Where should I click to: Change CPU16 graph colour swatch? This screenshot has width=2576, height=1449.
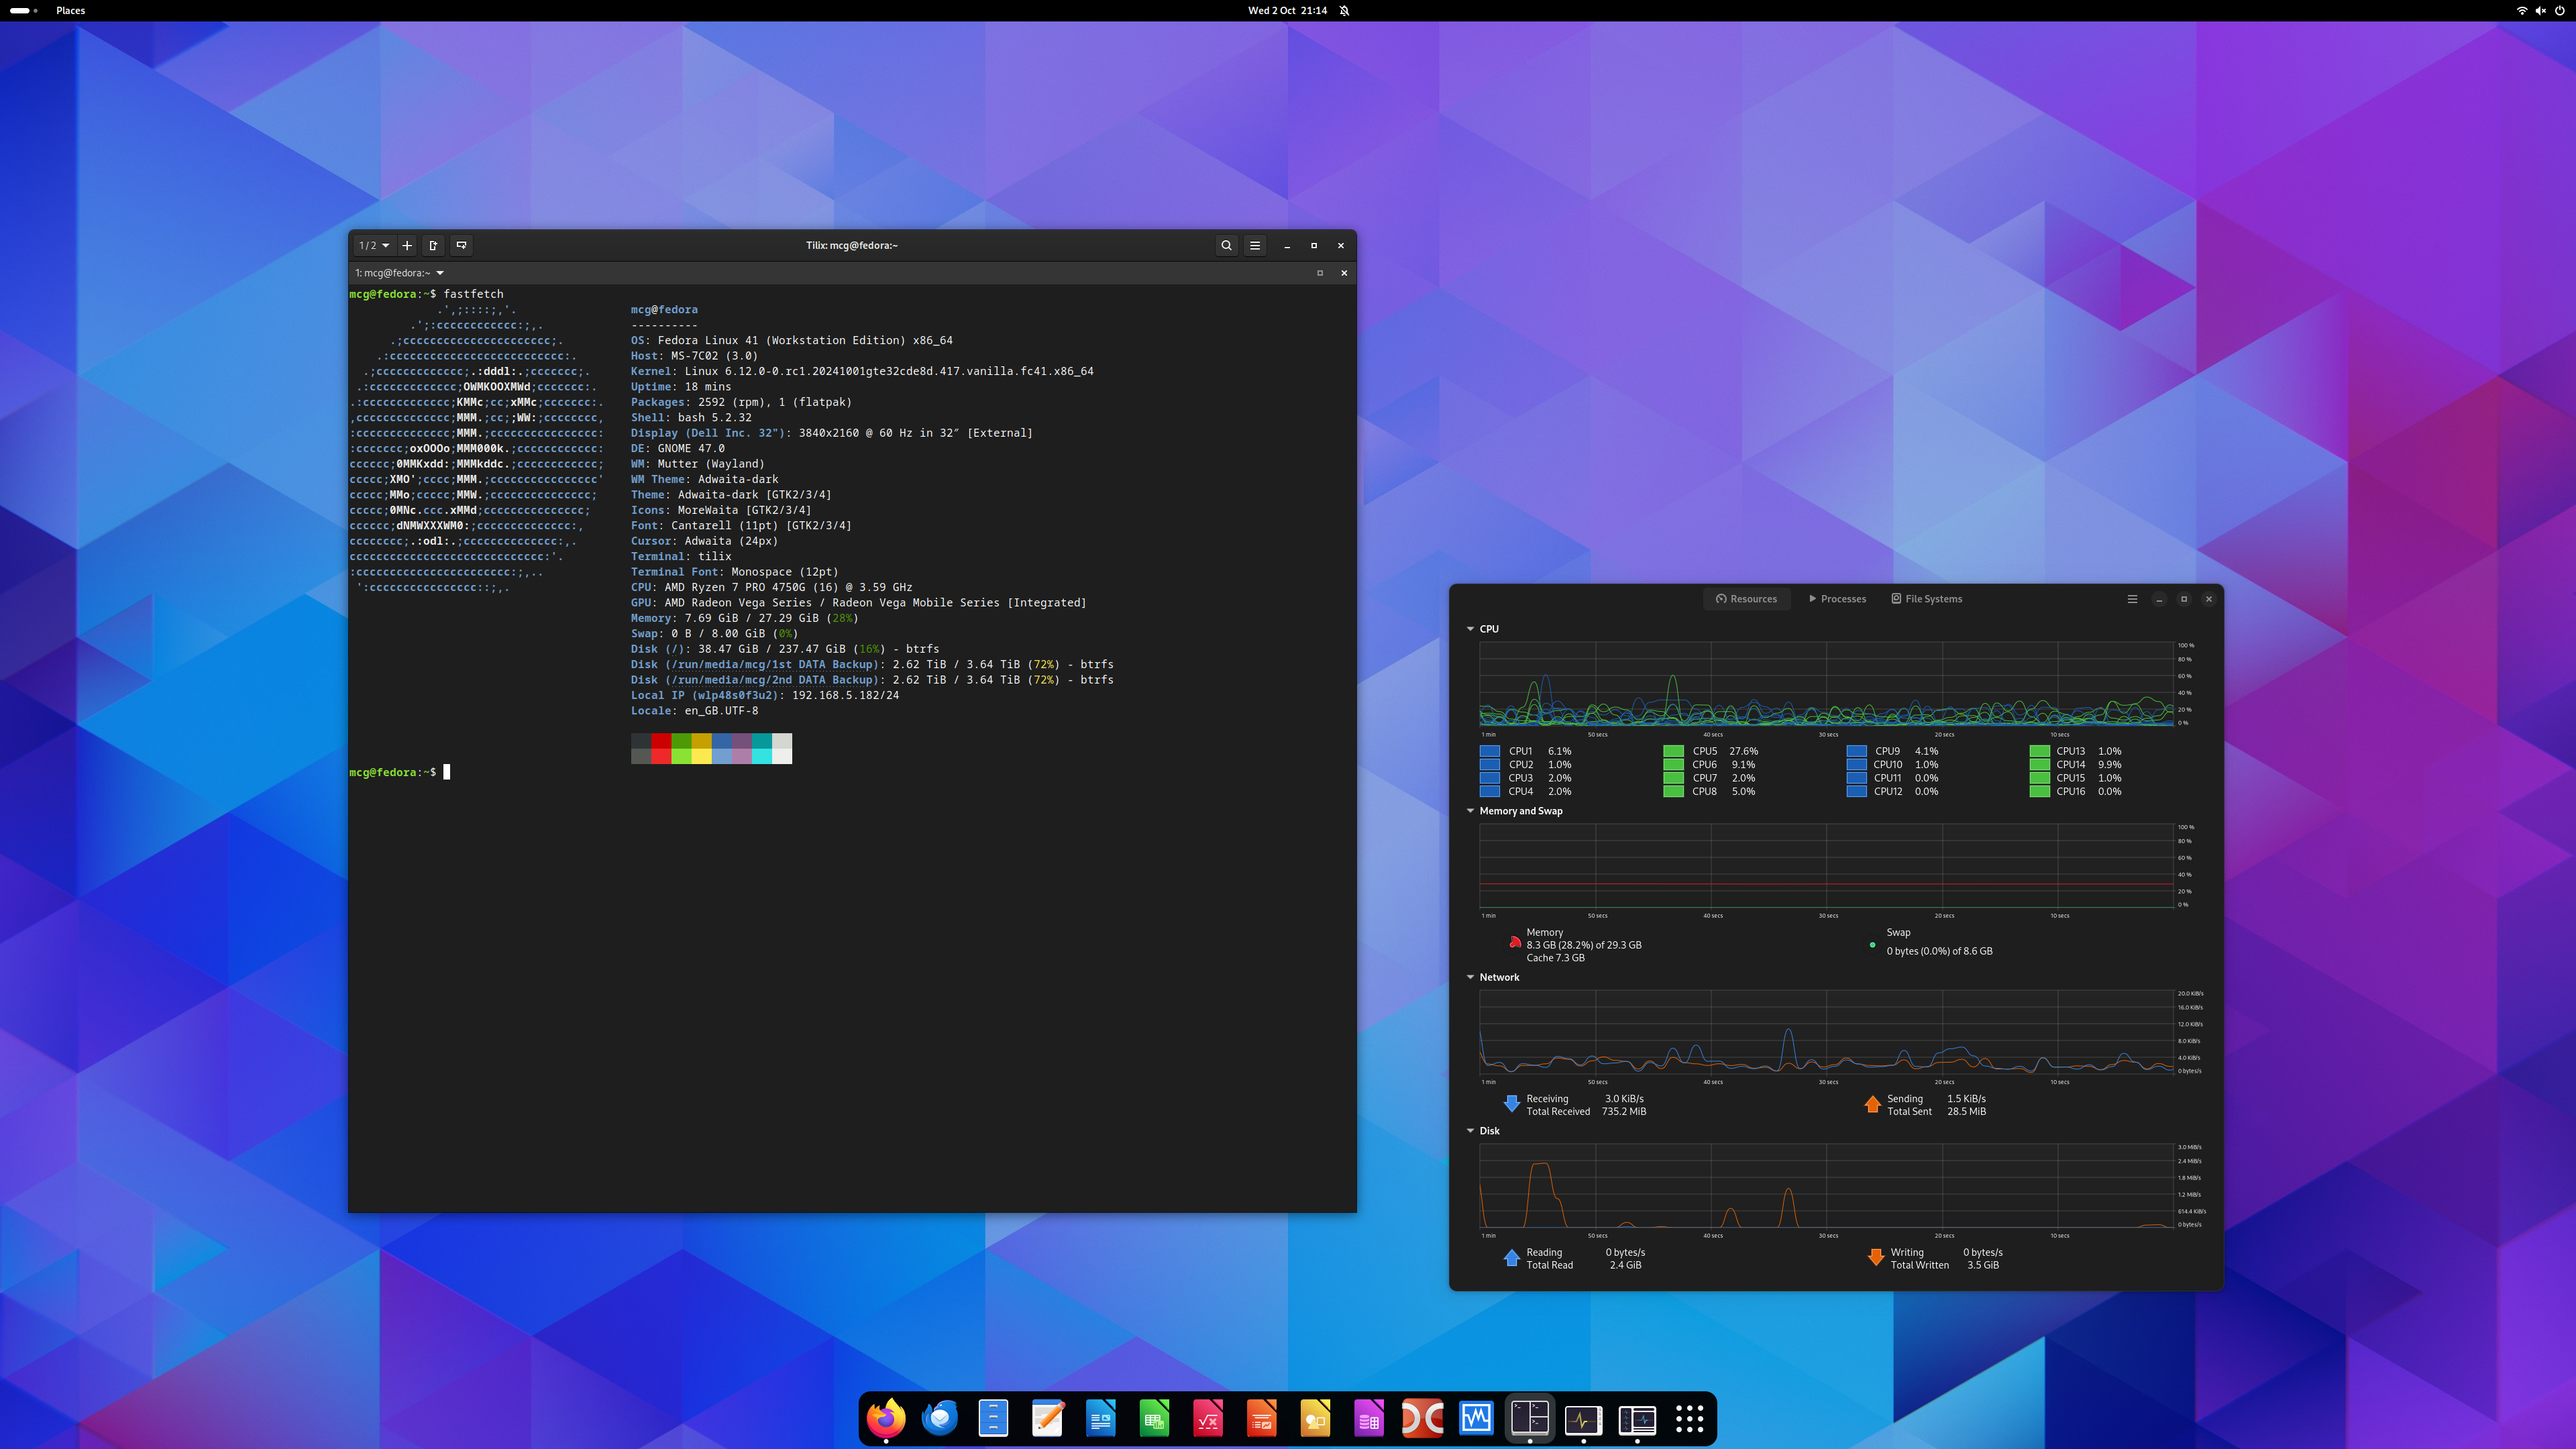pos(2040,791)
